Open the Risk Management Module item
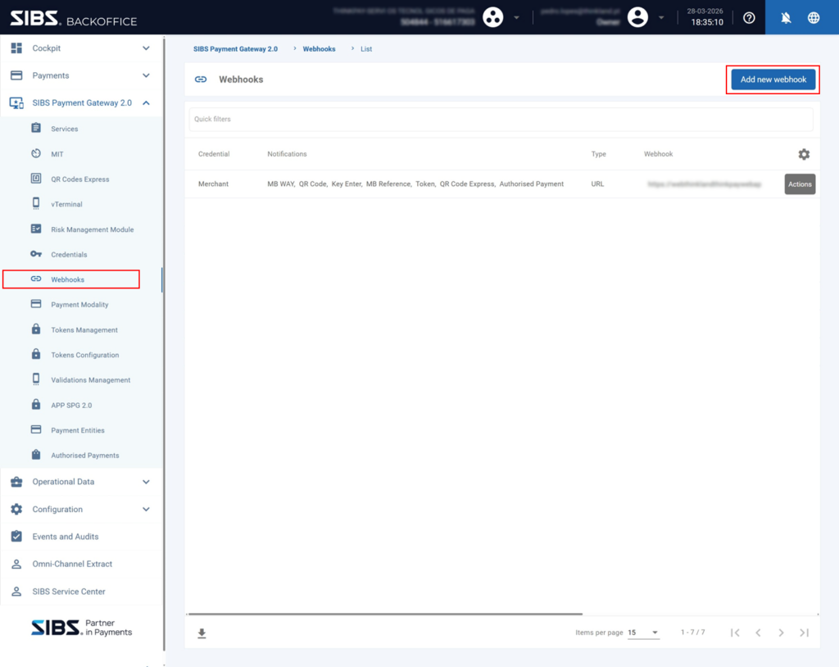This screenshot has width=839, height=667. pos(92,229)
